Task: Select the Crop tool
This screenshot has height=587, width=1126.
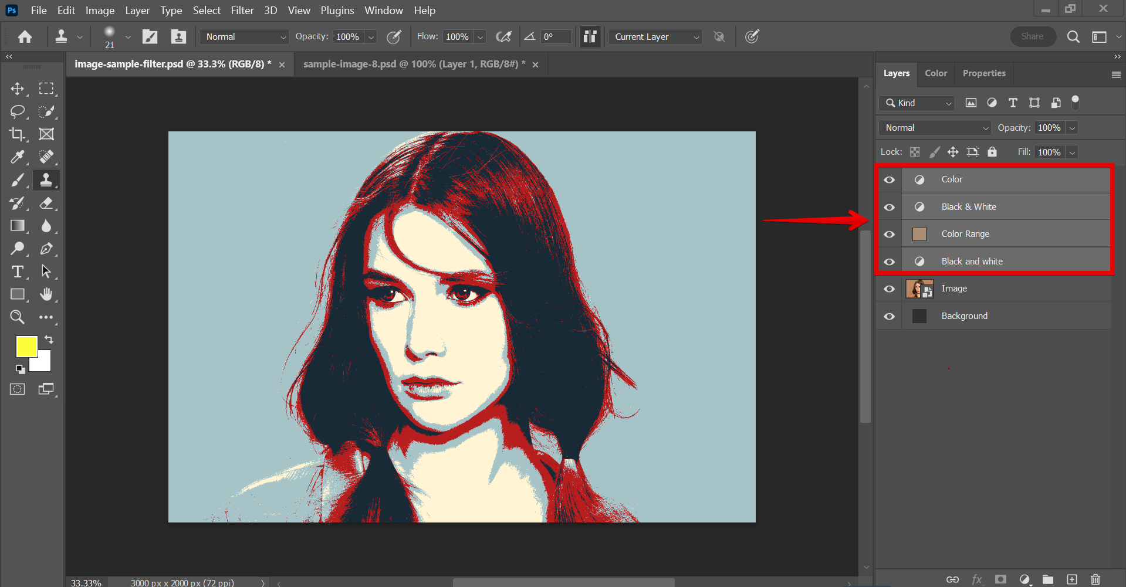Action: (x=17, y=134)
